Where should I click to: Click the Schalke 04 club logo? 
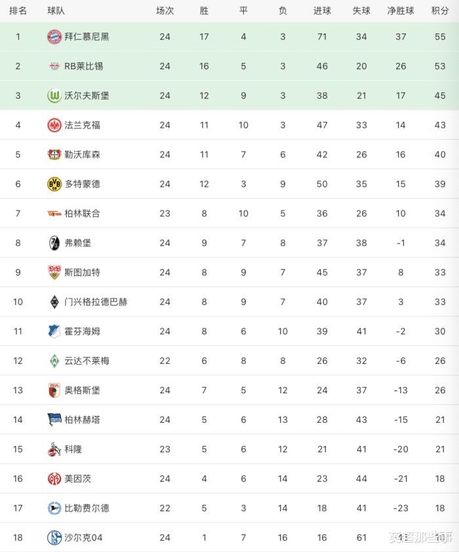click(x=54, y=538)
